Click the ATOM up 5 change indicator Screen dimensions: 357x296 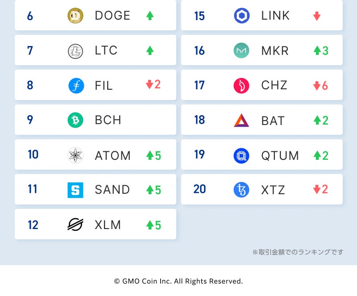click(154, 155)
